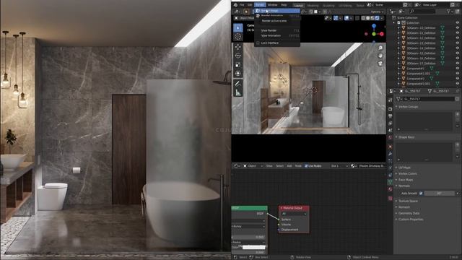
Task: Open the outliner filter dropdown
Action: 450,12
